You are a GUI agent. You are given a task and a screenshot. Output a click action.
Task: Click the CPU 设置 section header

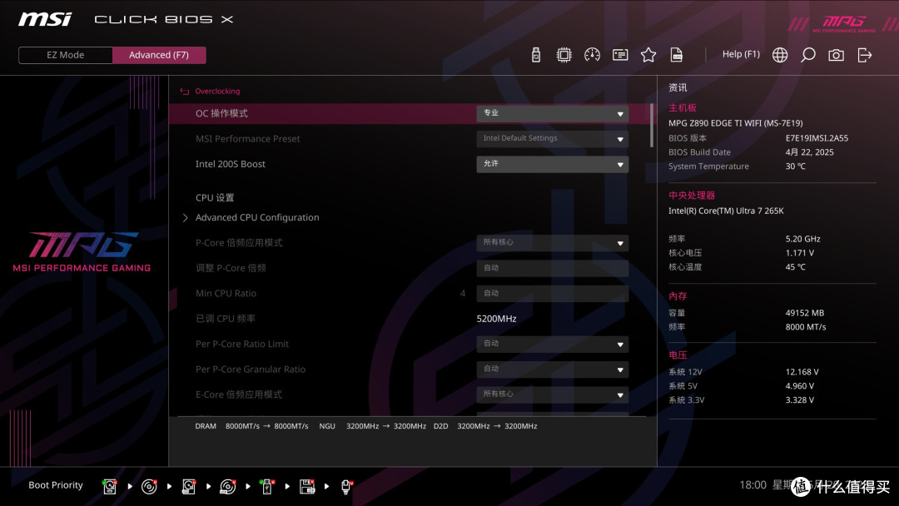coord(215,198)
